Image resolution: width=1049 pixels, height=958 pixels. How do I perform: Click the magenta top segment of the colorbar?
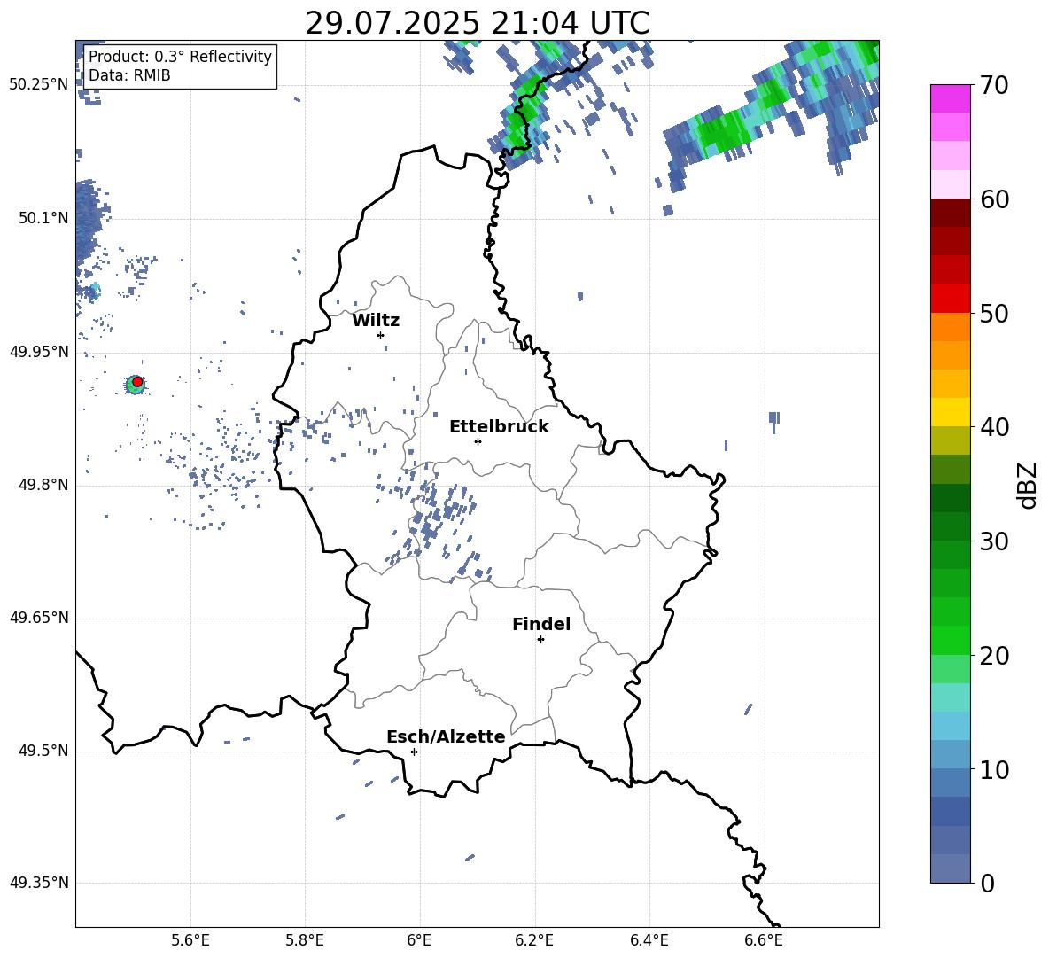[x=950, y=98]
